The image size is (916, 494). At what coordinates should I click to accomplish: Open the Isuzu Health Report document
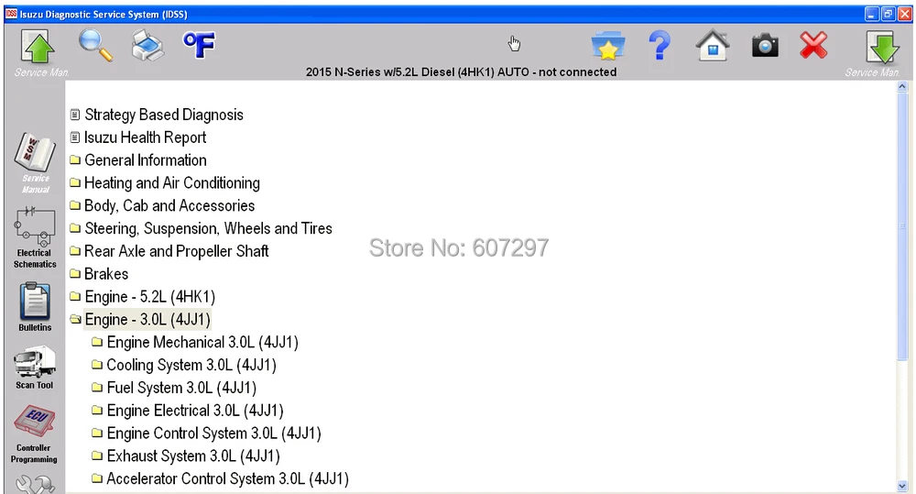pyautogui.click(x=138, y=137)
